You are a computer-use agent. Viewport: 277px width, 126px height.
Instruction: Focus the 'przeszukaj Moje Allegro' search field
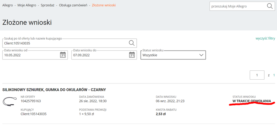(237, 6)
